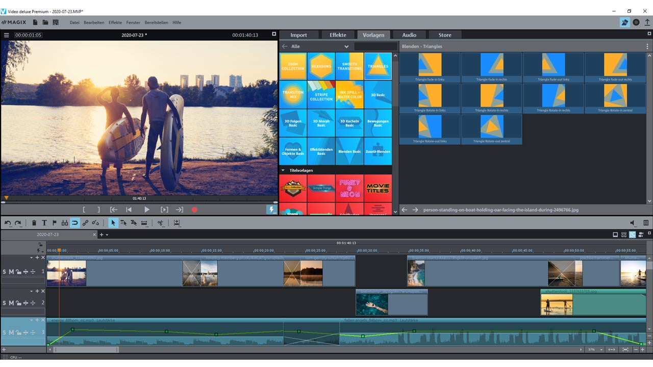Click the horizontal timeline scrollbar

(86, 350)
